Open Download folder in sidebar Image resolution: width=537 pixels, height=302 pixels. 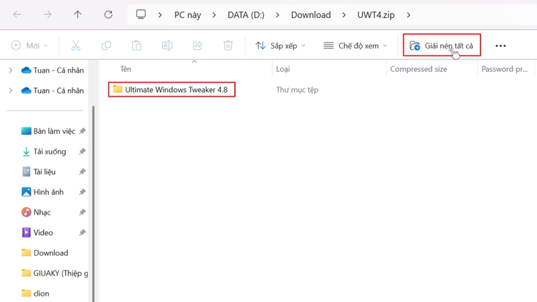tap(44, 253)
